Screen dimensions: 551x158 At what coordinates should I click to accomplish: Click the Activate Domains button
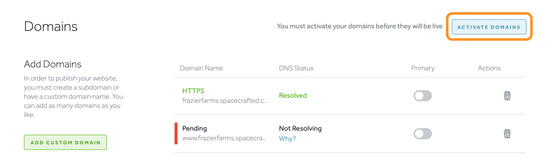tap(489, 27)
